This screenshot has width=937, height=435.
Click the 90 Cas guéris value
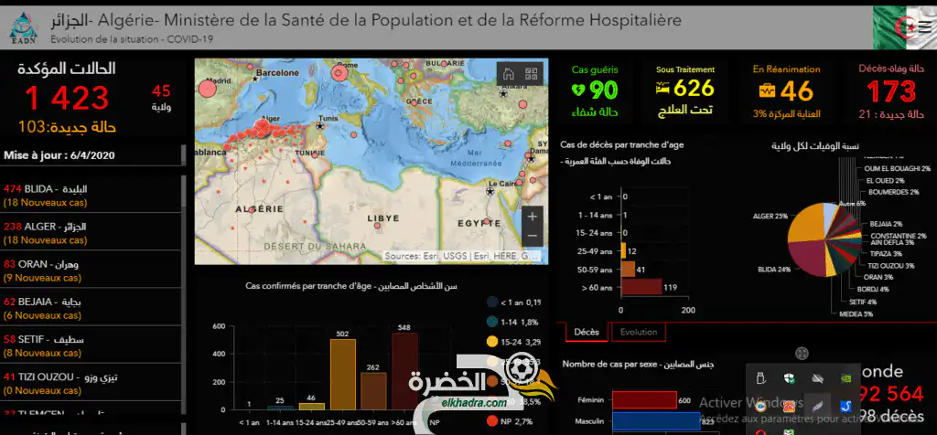[x=604, y=90]
